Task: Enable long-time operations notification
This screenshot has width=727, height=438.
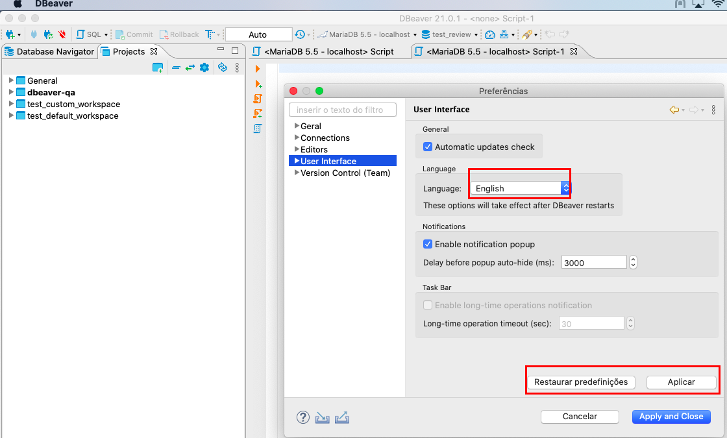Action: (x=428, y=305)
